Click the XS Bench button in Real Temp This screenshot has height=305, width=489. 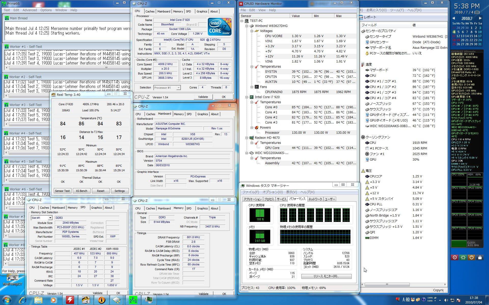pyautogui.click(x=81, y=191)
